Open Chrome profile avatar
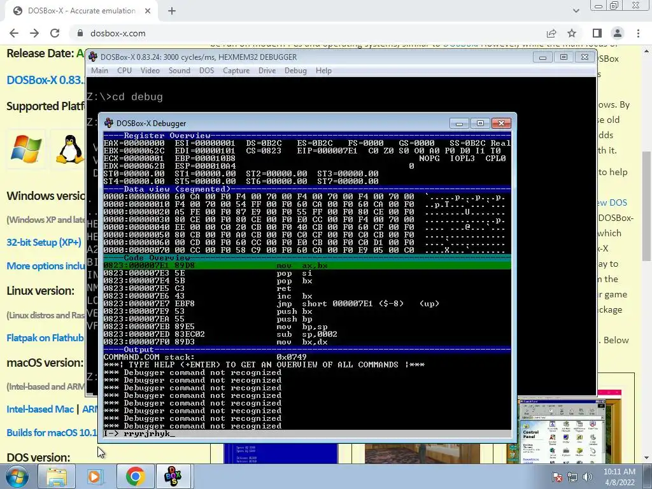652x489 pixels. click(x=618, y=33)
